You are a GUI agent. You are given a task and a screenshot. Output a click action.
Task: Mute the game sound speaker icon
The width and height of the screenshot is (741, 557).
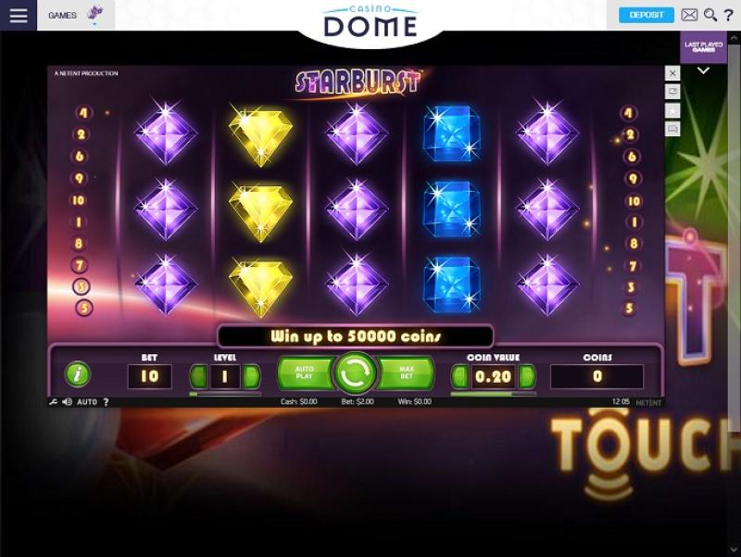click(x=67, y=402)
